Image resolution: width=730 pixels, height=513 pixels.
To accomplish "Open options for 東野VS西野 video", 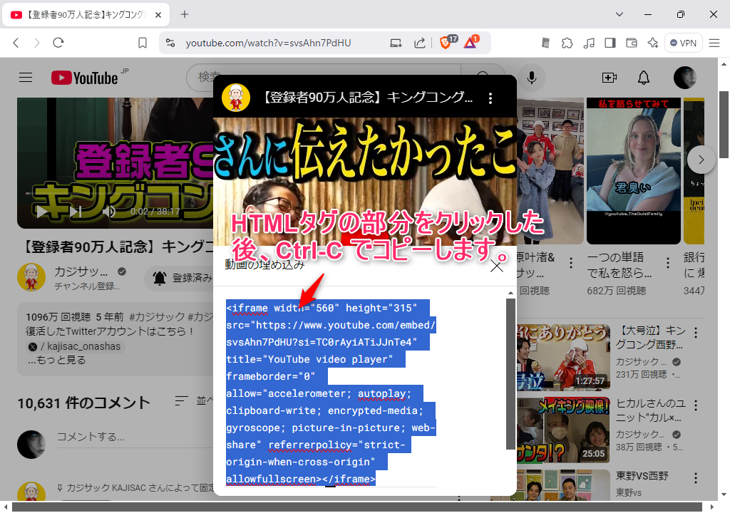I will 696,478.
